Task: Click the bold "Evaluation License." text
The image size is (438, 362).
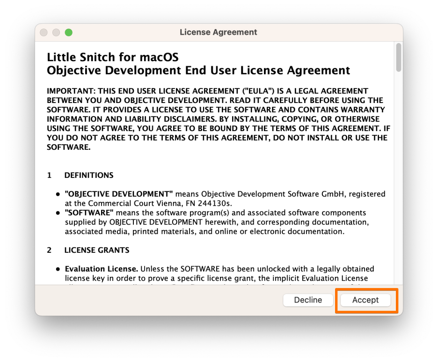Action: click(102, 269)
